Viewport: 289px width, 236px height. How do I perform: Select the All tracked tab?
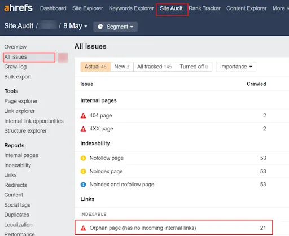[154, 67]
